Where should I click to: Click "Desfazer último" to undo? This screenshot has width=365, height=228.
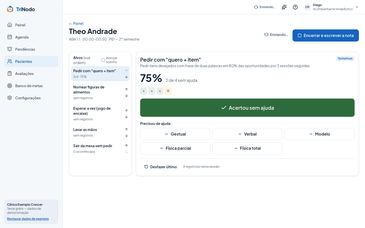160,167
